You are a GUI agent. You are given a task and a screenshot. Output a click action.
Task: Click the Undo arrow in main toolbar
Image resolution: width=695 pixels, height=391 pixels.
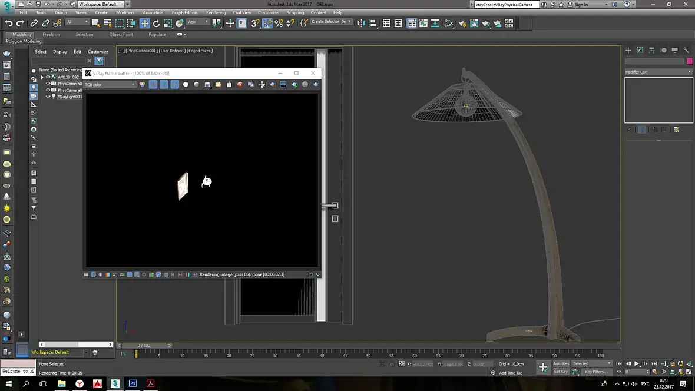point(9,24)
